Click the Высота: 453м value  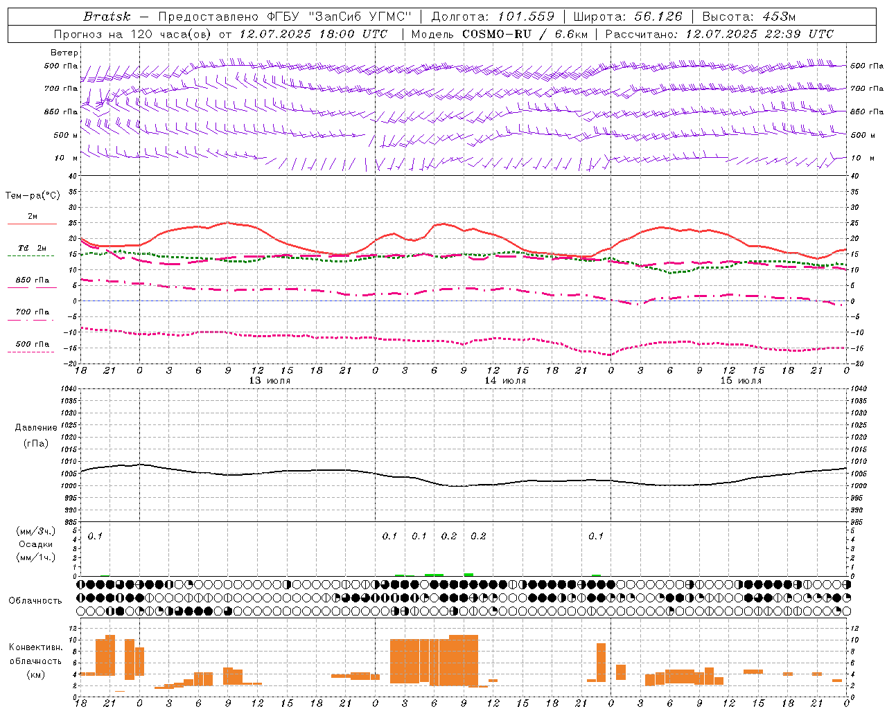pyautogui.click(x=748, y=17)
